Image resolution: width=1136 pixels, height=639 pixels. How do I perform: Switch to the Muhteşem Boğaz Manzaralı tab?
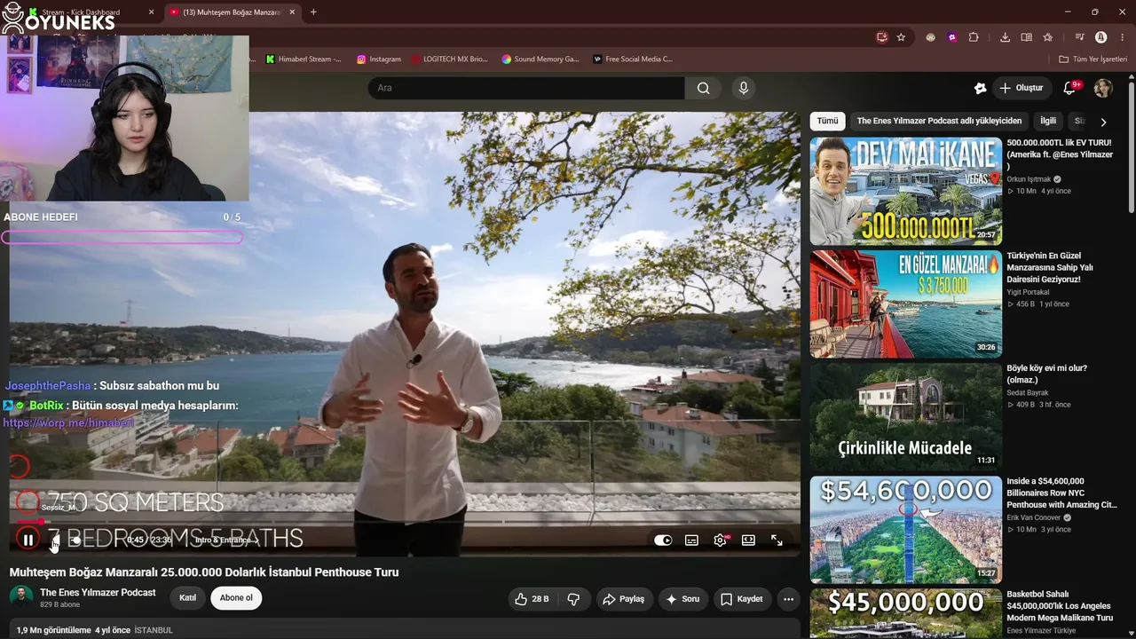pos(231,12)
